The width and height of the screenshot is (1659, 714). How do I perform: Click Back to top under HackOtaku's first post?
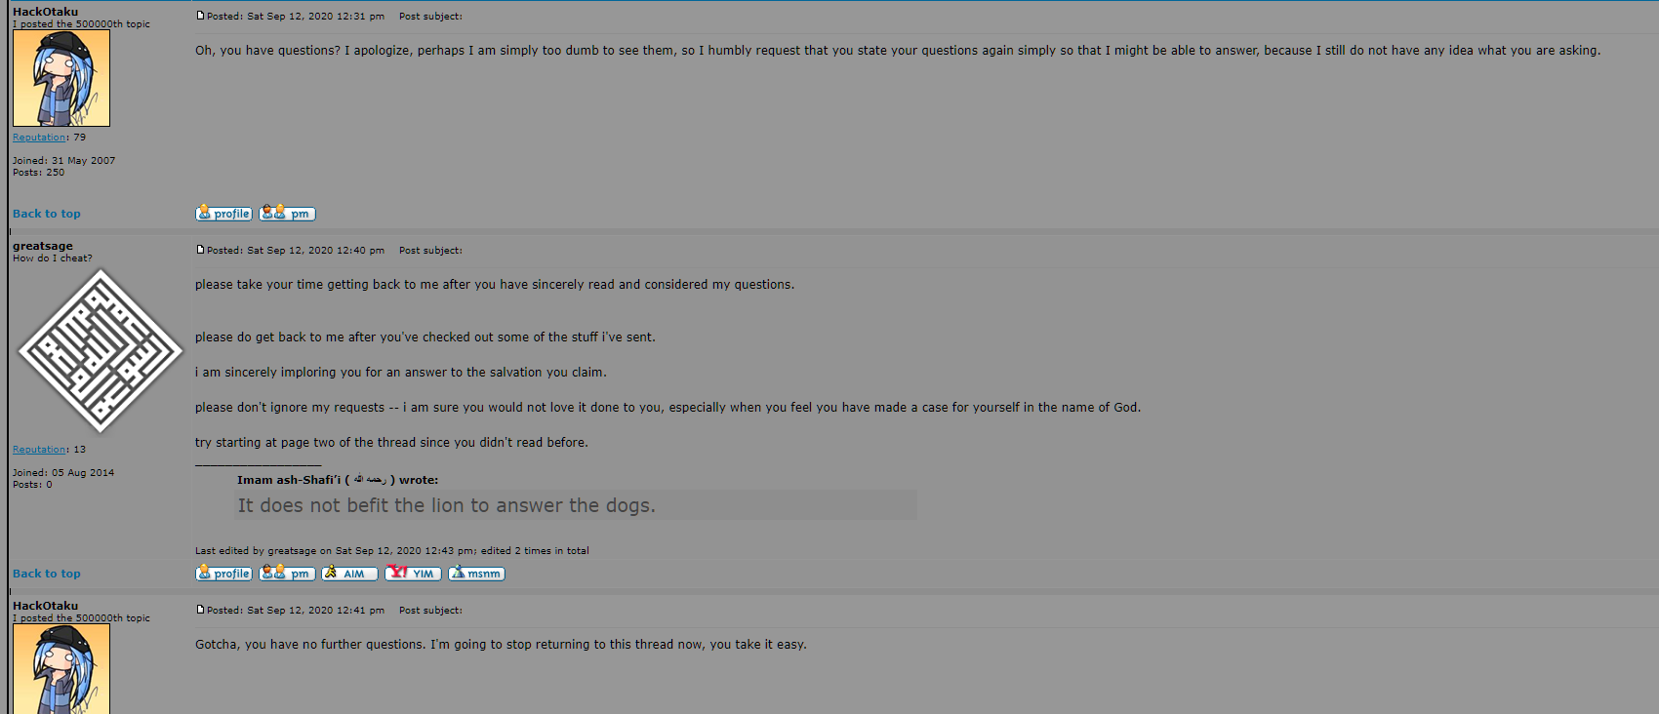[47, 214]
